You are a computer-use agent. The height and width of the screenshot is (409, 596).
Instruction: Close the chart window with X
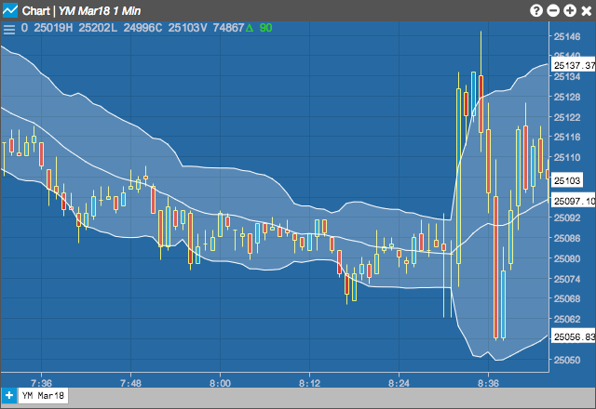click(x=587, y=10)
